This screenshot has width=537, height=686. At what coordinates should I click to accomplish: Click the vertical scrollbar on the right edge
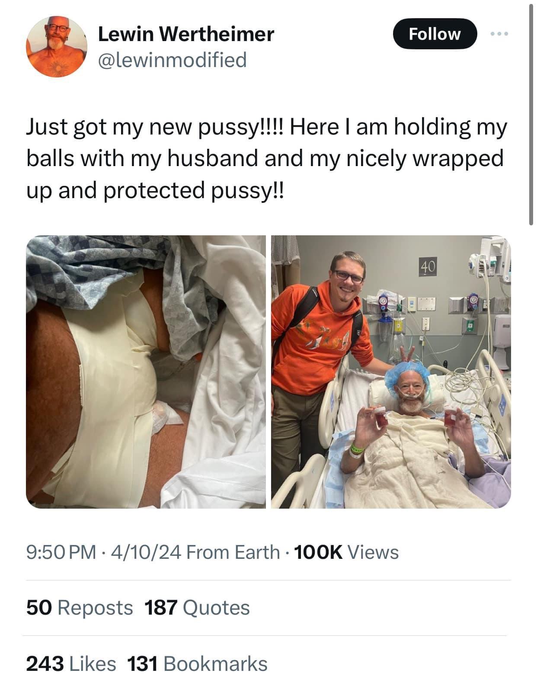click(531, 112)
